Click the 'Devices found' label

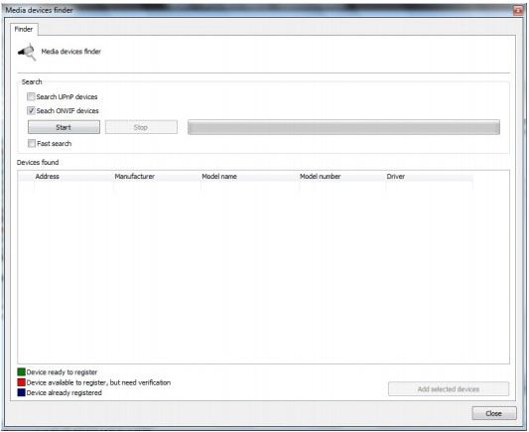[x=38, y=162]
